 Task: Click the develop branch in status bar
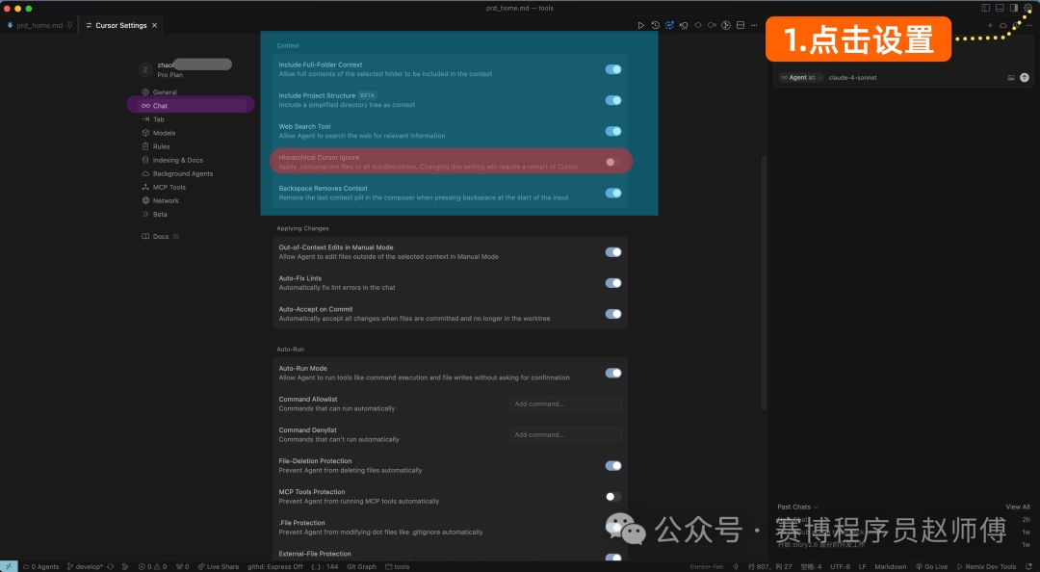[85, 566]
